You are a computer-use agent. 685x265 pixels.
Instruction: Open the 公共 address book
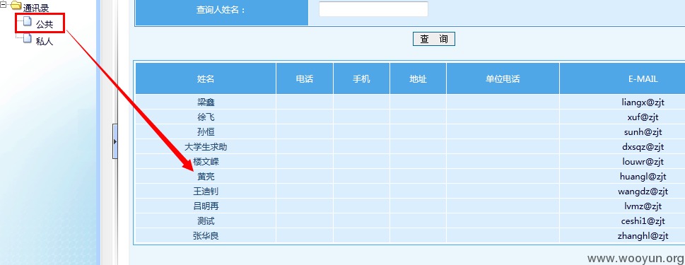pyautogui.click(x=45, y=25)
